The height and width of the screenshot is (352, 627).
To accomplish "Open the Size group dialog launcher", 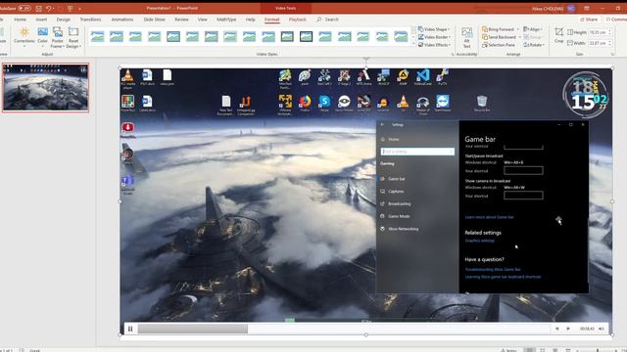I will click(x=612, y=54).
